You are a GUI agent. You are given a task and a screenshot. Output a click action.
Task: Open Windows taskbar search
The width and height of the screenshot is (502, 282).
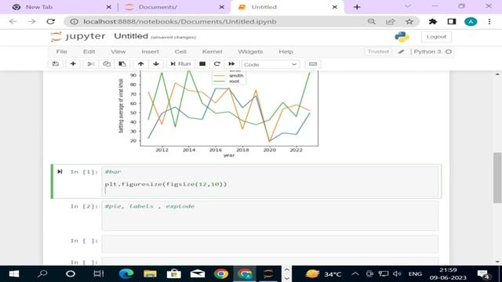42,273
